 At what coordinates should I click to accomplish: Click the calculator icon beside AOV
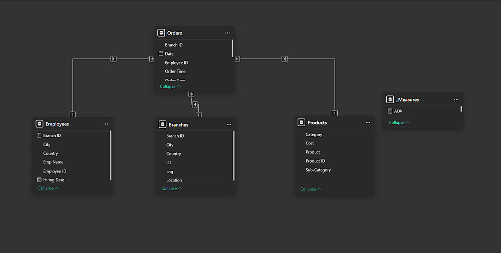coord(390,111)
